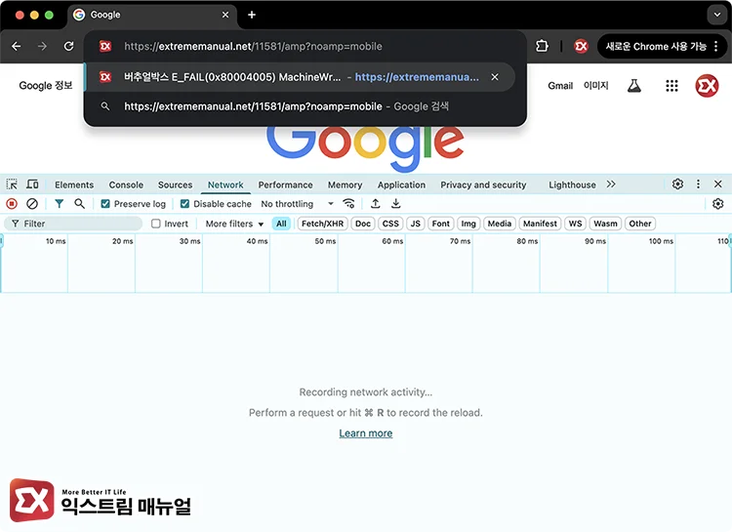Switch to the Sources tab
The image size is (732, 532).
tap(175, 184)
